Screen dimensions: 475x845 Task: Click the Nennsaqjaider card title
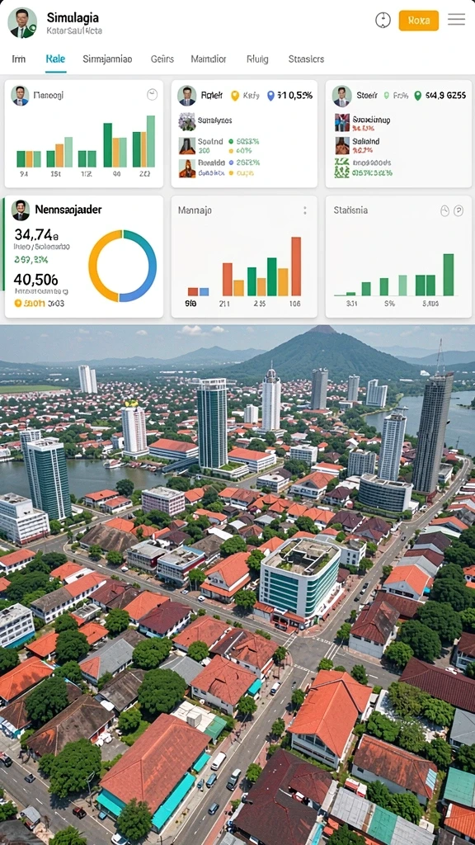(x=68, y=209)
